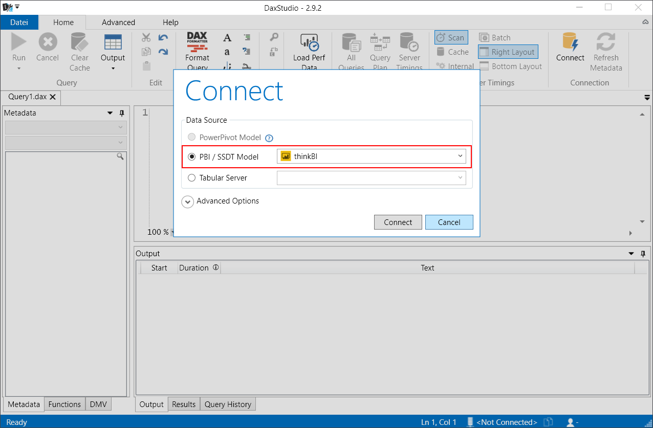Open the Output results table icon
Screen dimensions: 653x428
tap(113, 42)
